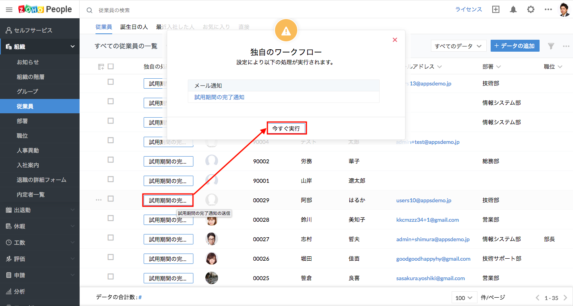Open the settings gear icon

[531, 10]
